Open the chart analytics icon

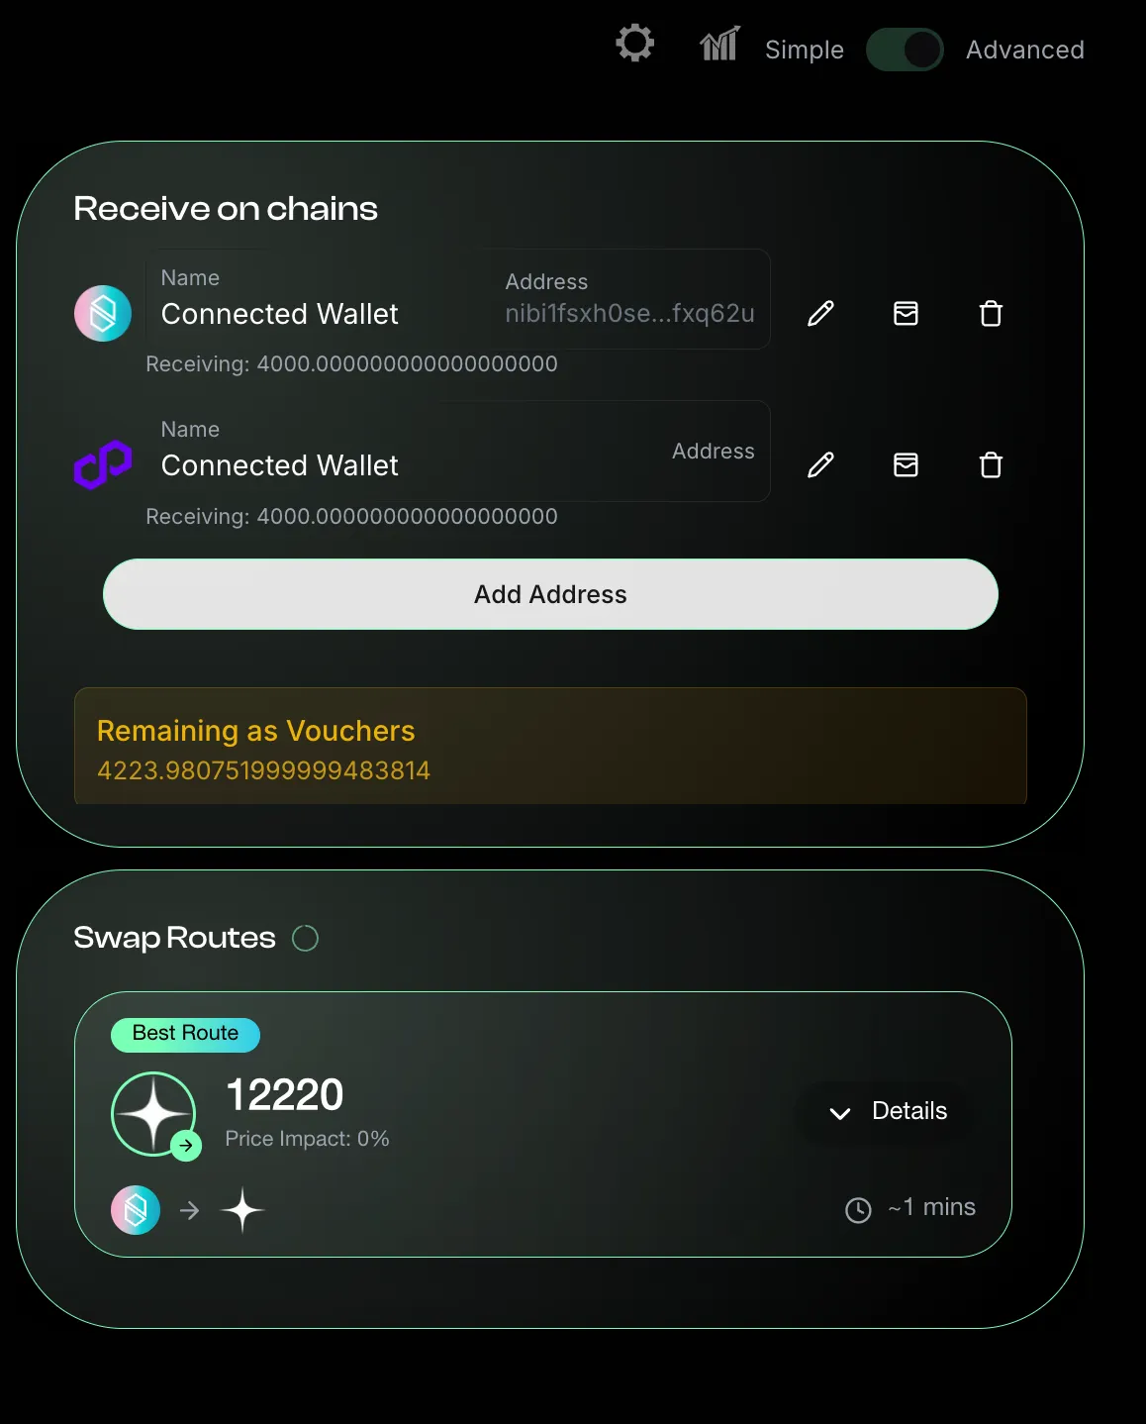click(x=719, y=44)
